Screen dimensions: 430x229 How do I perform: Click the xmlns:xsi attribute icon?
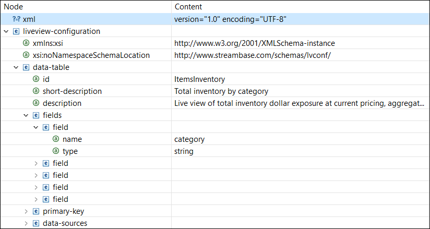pyautogui.click(x=26, y=43)
